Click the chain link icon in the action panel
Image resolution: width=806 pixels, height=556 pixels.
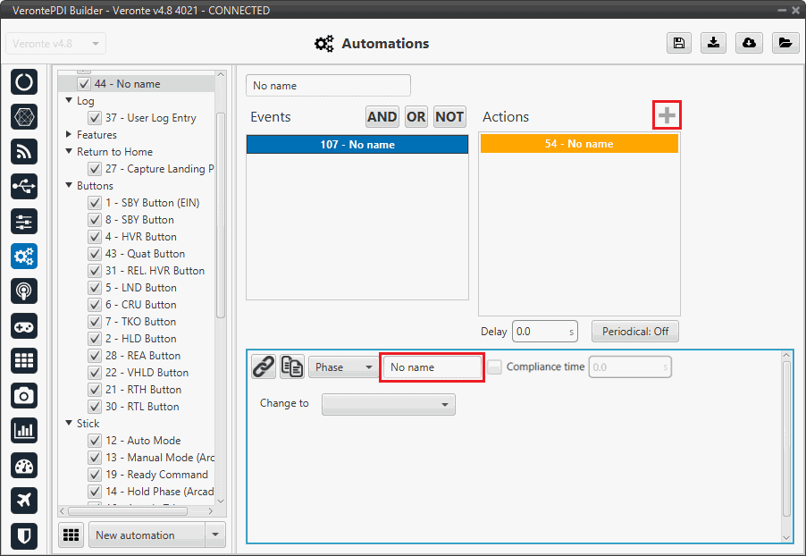[x=263, y=366]
